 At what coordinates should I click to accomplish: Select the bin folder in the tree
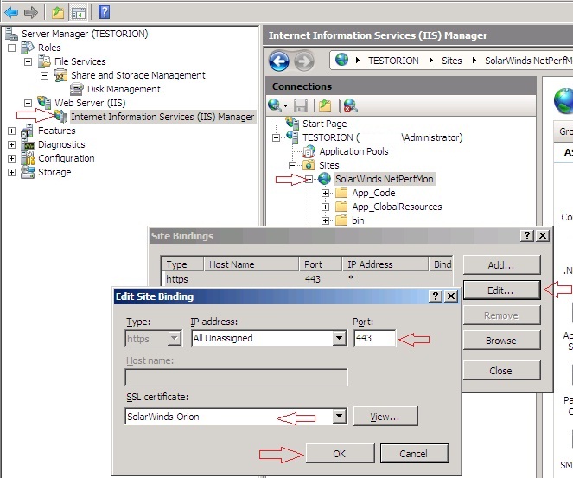pyautogui.click(x=358, y=220)
